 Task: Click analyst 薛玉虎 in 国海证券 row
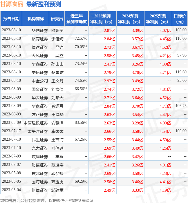pos(57,182)
